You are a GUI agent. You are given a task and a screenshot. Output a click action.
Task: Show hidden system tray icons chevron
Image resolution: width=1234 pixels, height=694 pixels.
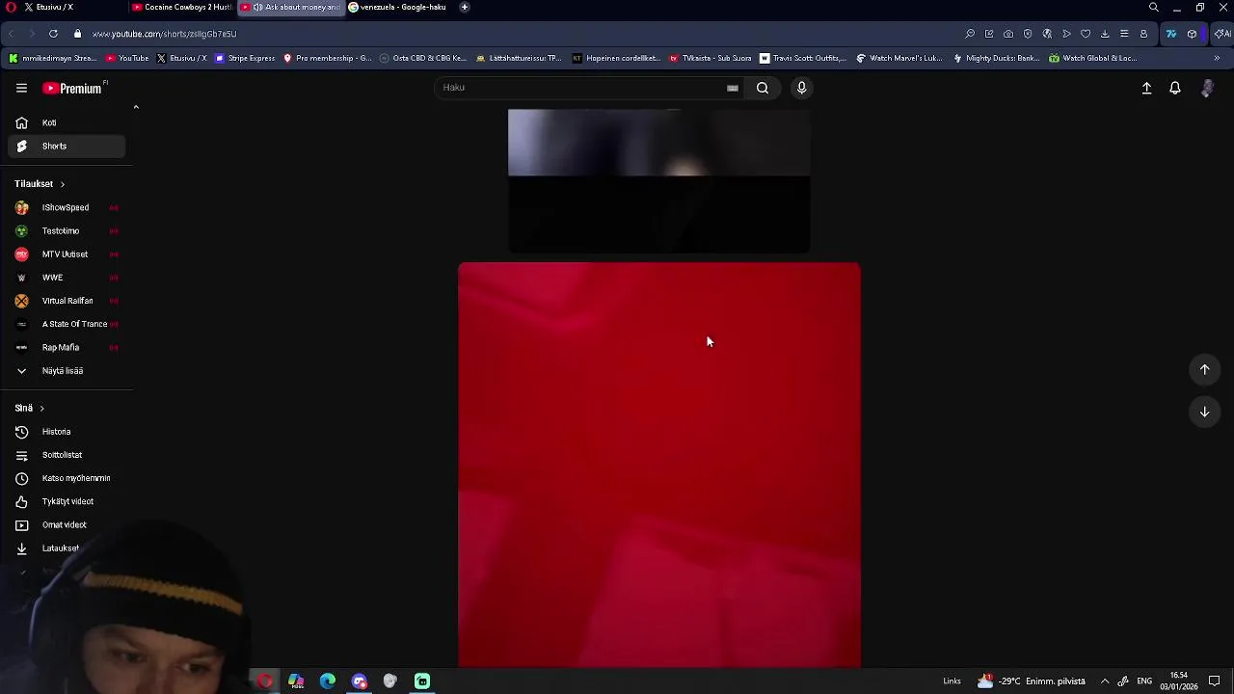tap(1105, 681)
